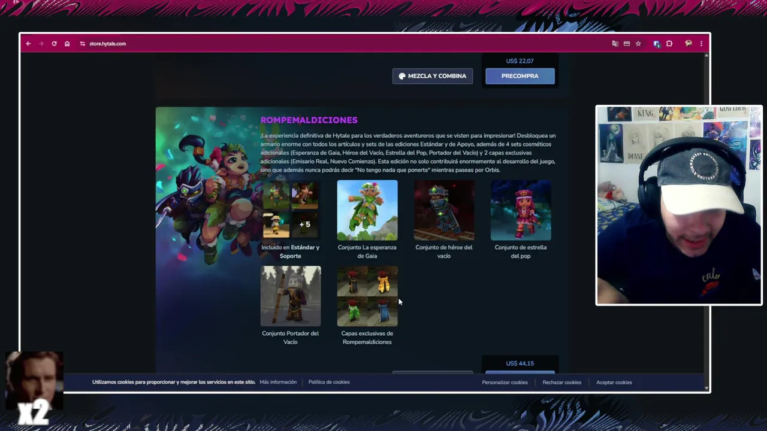The height and width of the screenshot is (431, 767).
Task: Click the Rompemaldiciones heading
Action: point(309,120)
